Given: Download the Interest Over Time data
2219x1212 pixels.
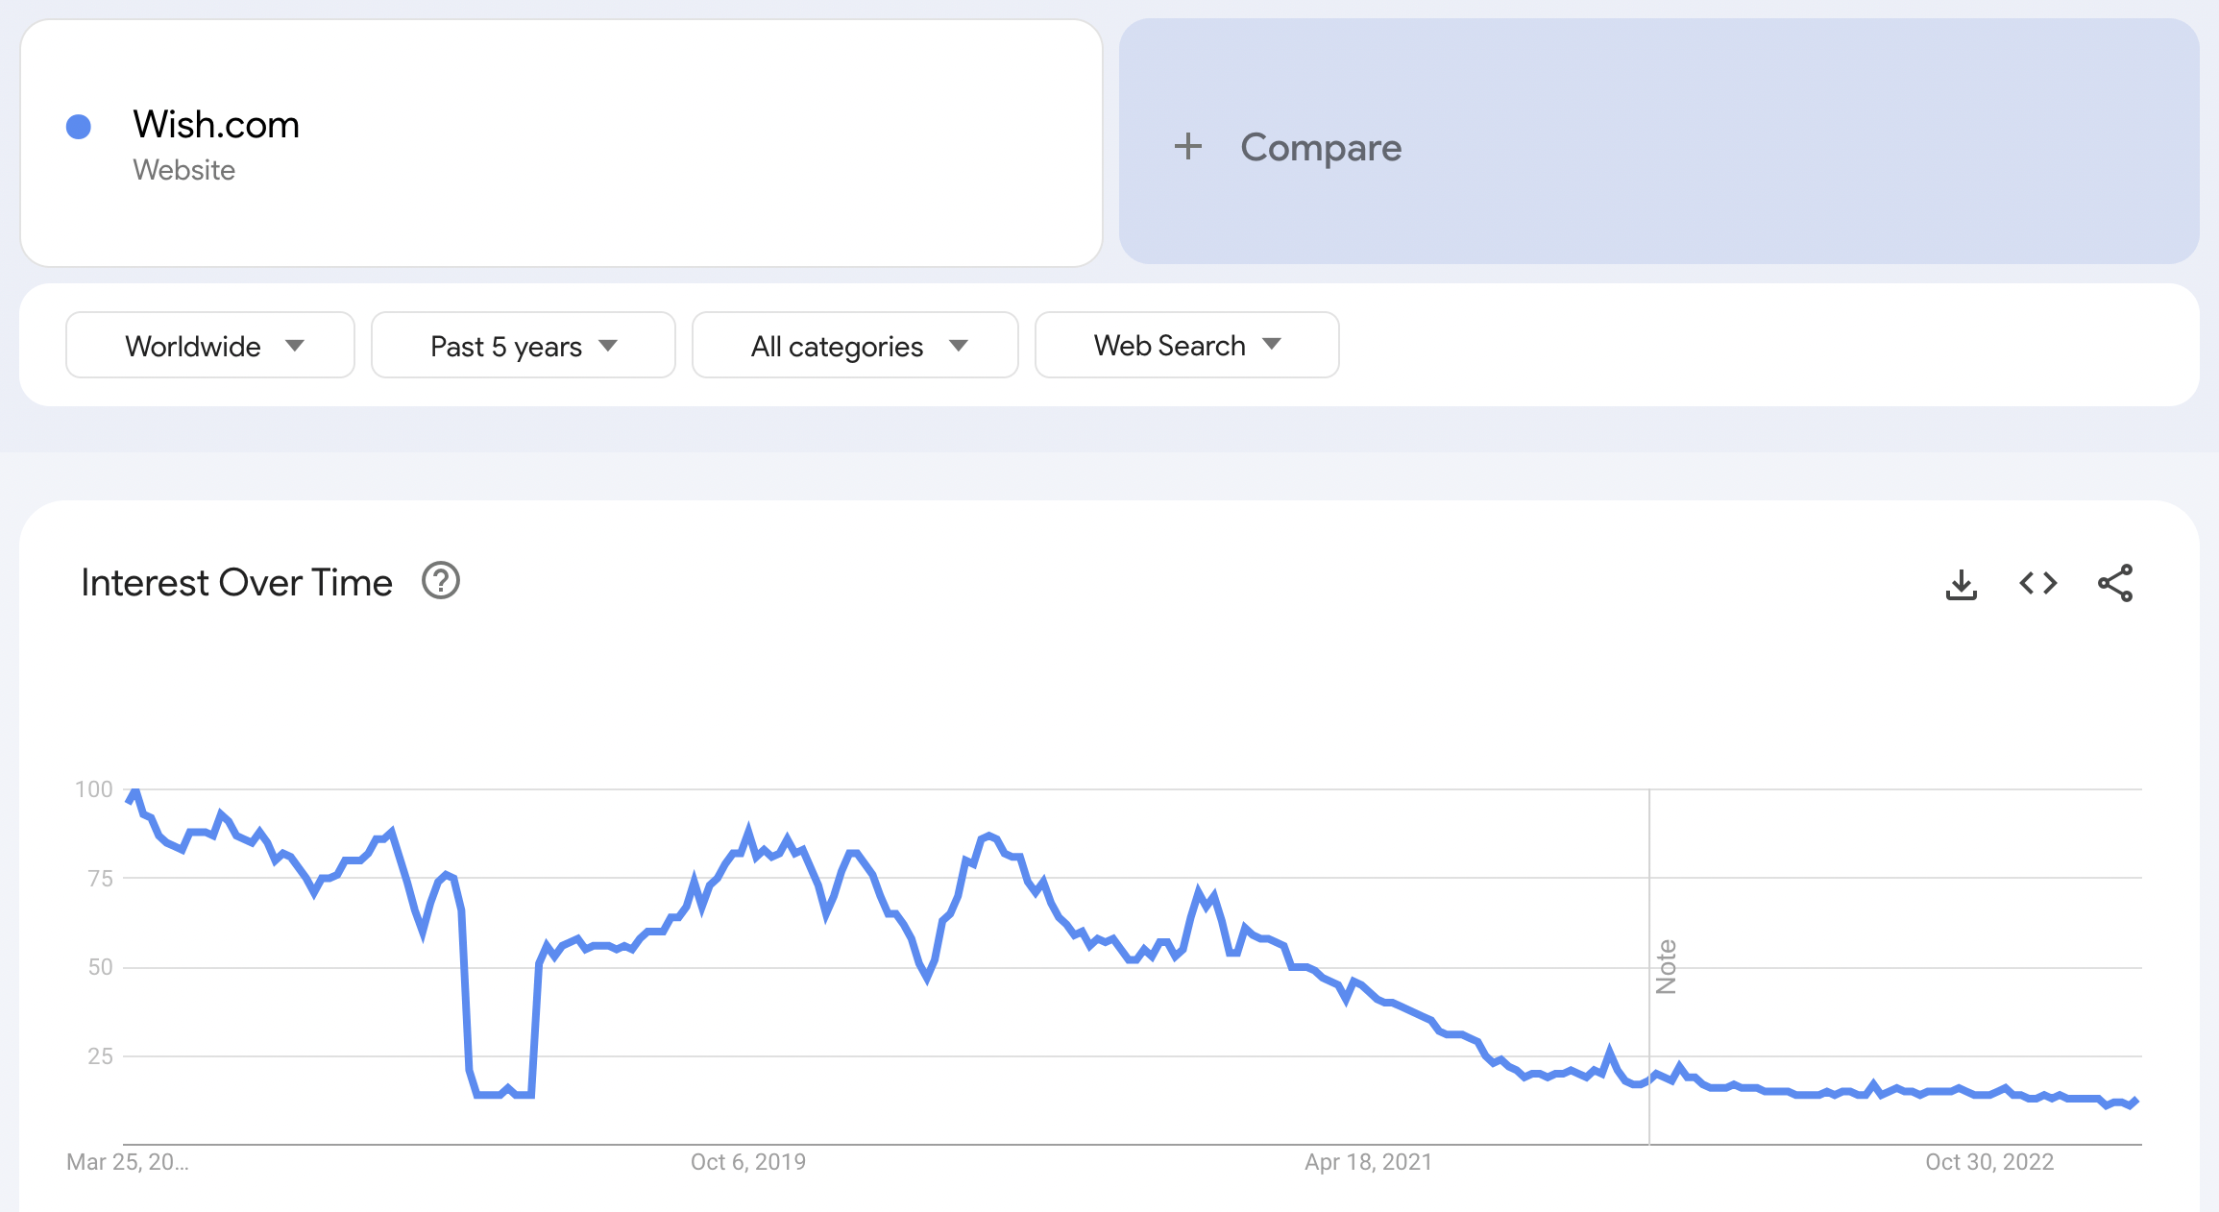Looking at the screenshot, I should tap(1960, 583).
